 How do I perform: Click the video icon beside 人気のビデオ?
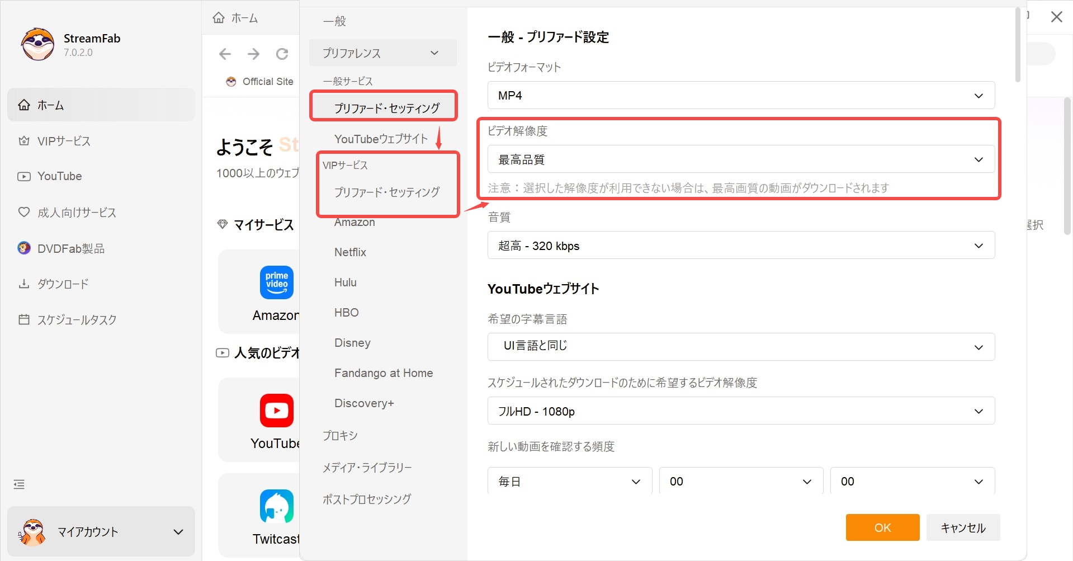click(223, 353)
